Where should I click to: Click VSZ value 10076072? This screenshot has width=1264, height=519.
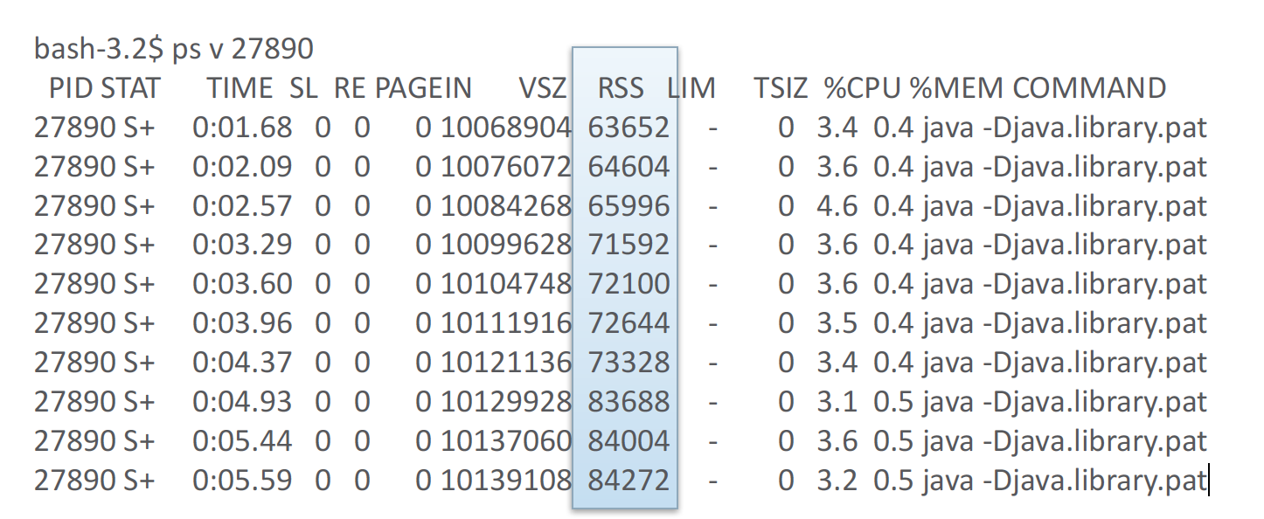pos(506,167)
